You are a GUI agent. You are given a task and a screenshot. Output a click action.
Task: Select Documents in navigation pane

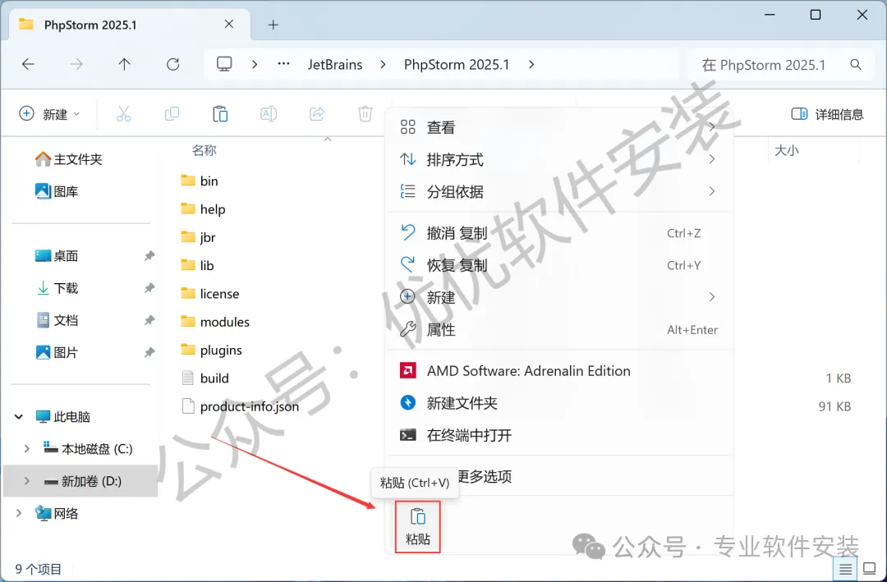point(57,320)
